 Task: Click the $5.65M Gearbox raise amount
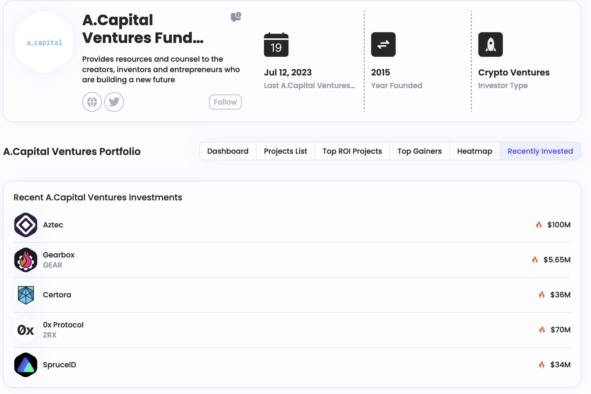(557, 260)
